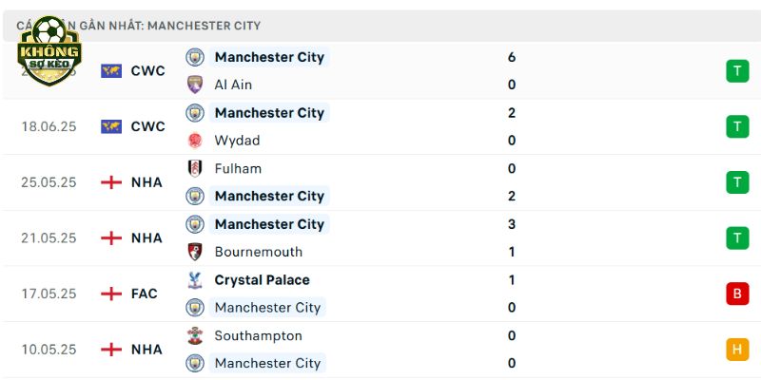Viewport: 761px width, 380px height.
Task: Click the Wydad club crest
Action: [x=195, y=141]
